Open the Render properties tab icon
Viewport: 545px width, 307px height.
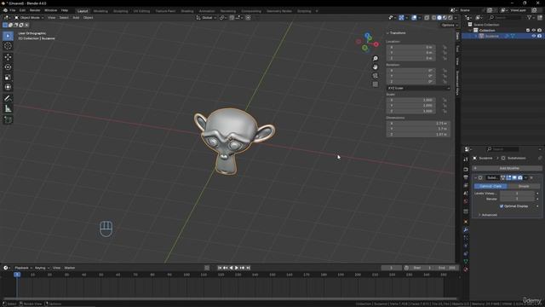point(466,170)
